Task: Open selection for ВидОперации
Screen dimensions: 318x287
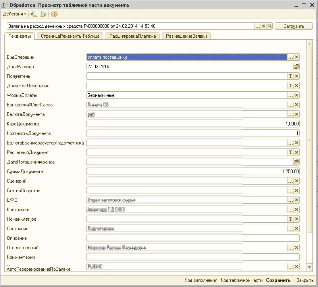Action: pos(291,57)
